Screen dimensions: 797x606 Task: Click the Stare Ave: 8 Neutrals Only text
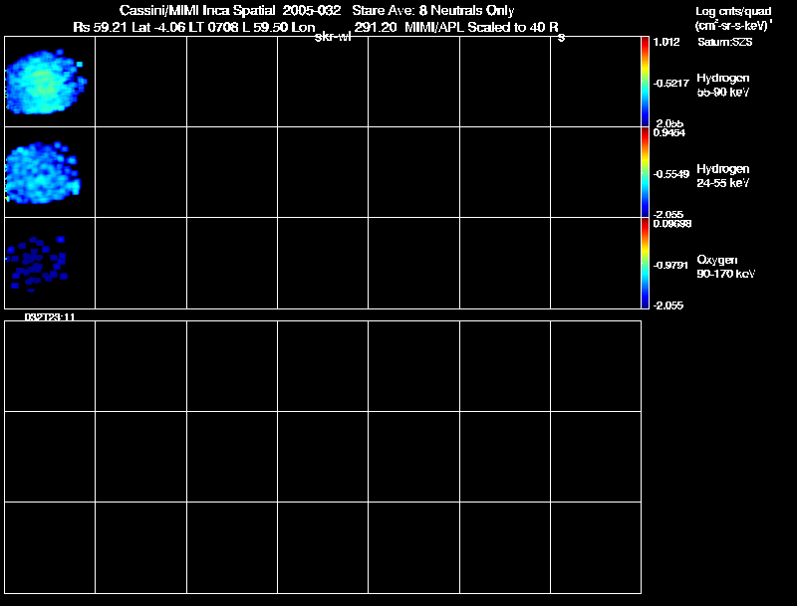(433, 11)
